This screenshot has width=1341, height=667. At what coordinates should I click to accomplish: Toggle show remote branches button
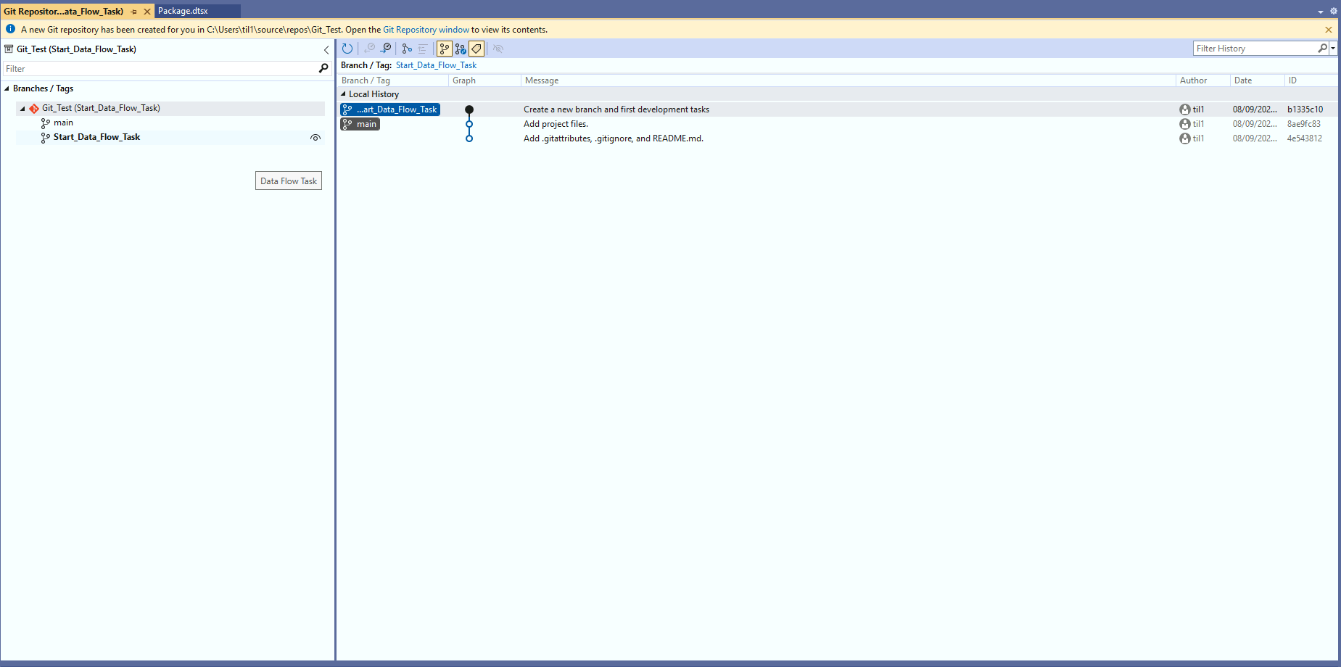coord(461,49)
